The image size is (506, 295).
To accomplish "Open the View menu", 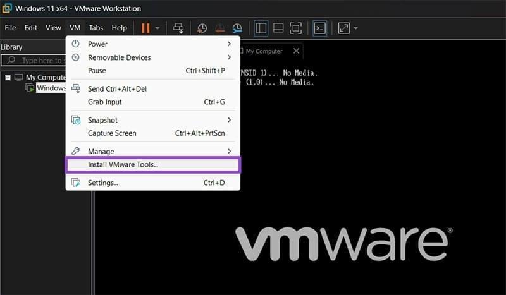I will (x=53, y=28).
